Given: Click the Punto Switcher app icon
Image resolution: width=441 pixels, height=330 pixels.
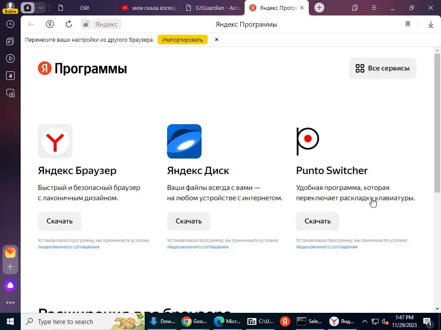Looking at the screenshot, I should click(308, 141).
